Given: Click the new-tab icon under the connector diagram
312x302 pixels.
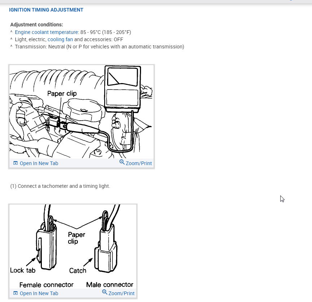Looking at the screenshot, I should pyautogui.click(x=15, y=293).
